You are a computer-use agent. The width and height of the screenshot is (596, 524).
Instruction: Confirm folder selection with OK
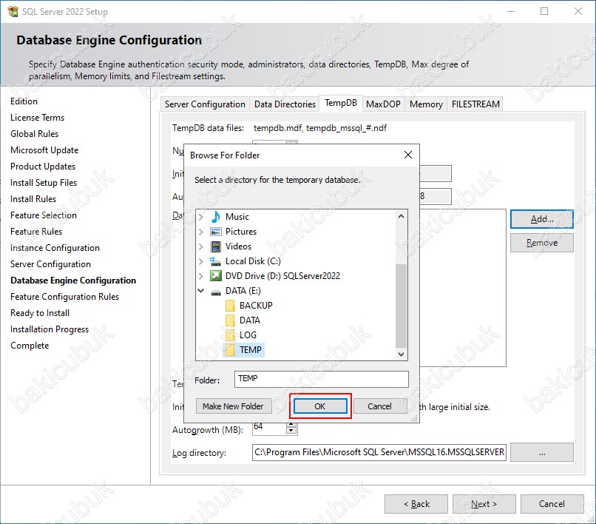point(320,406)
